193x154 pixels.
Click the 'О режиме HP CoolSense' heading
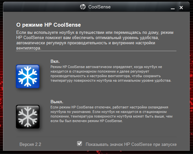(x=49, y=25)
